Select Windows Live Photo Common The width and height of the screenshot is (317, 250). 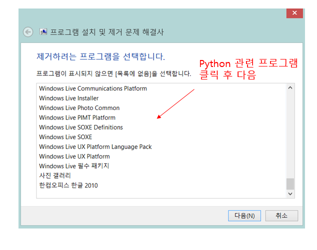point(161,108)
